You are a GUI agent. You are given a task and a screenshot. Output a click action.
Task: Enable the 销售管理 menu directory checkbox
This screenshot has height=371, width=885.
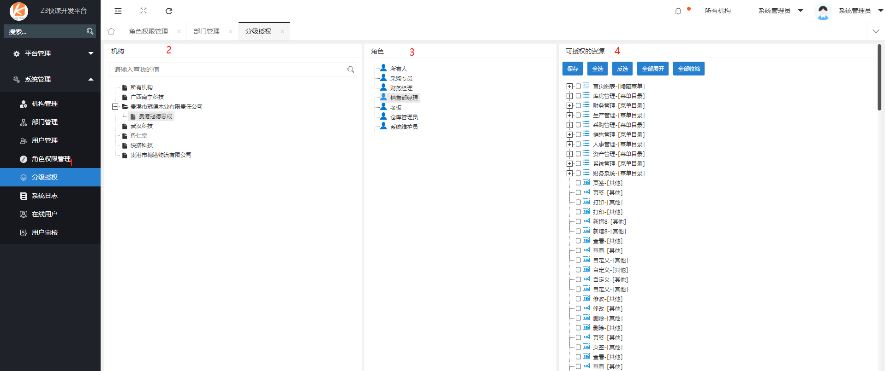coord(578,134)
